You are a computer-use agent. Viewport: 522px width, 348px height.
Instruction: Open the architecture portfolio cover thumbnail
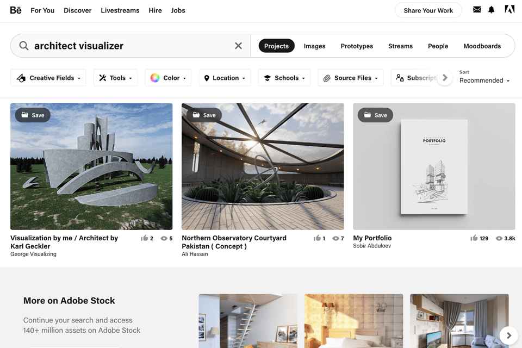(x=434, y=166)
